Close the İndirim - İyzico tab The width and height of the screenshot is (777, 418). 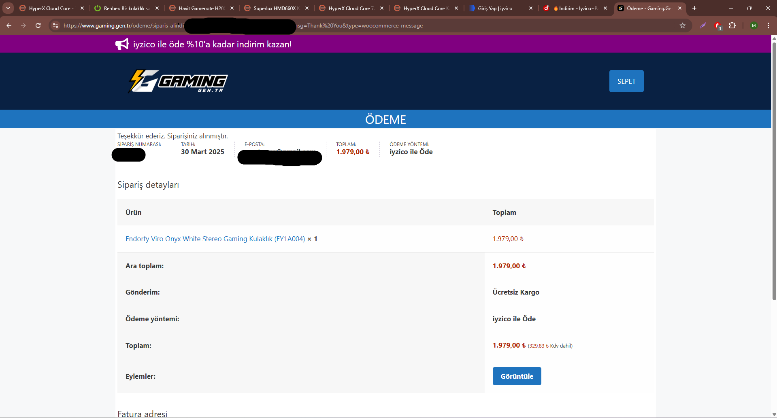click(x=605, y=8)
